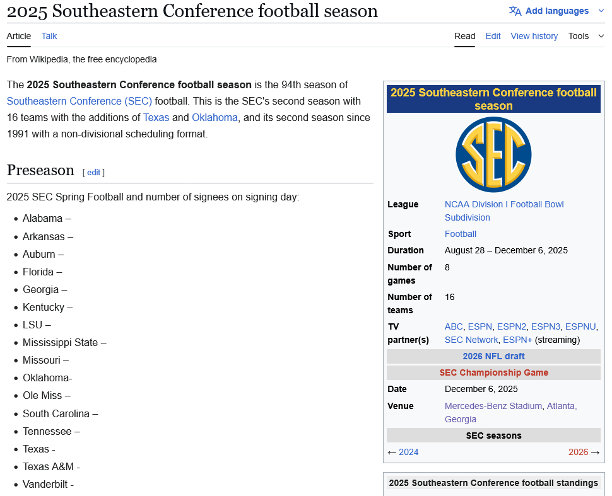Viewport: 612px width, 496px height.
Task: Open the NCAA Division I Football Bowl Subdivision link
Action: (x=503, y=204)
